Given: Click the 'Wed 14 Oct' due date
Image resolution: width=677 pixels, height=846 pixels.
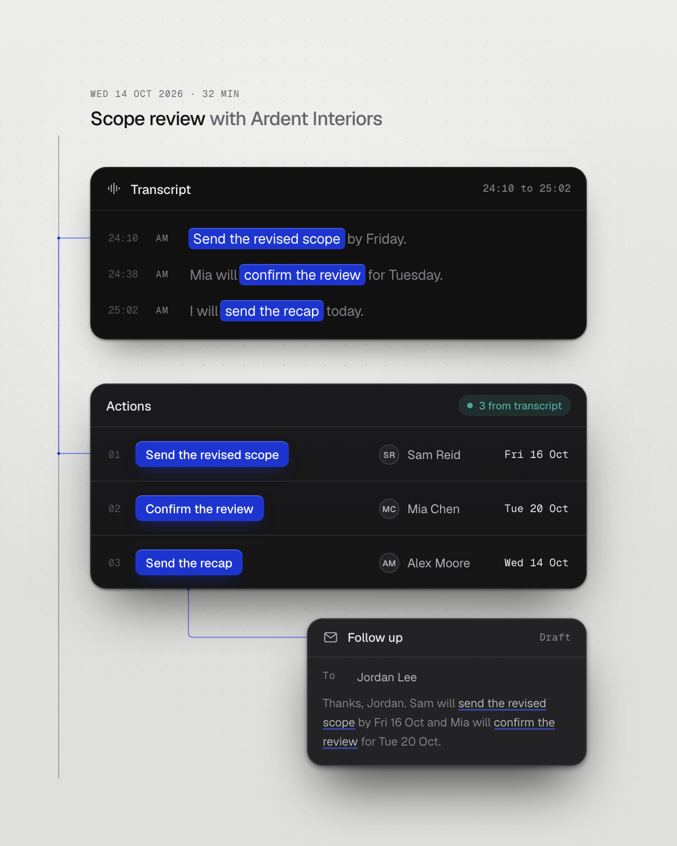Looking at the screenshot, I should (x=537, y=563).
